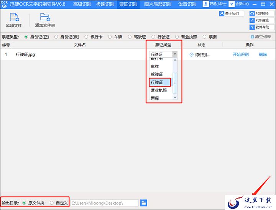Open the 会员中心 VIP center
This screenshot has width=276, height=210.
(x=239, y=4)
